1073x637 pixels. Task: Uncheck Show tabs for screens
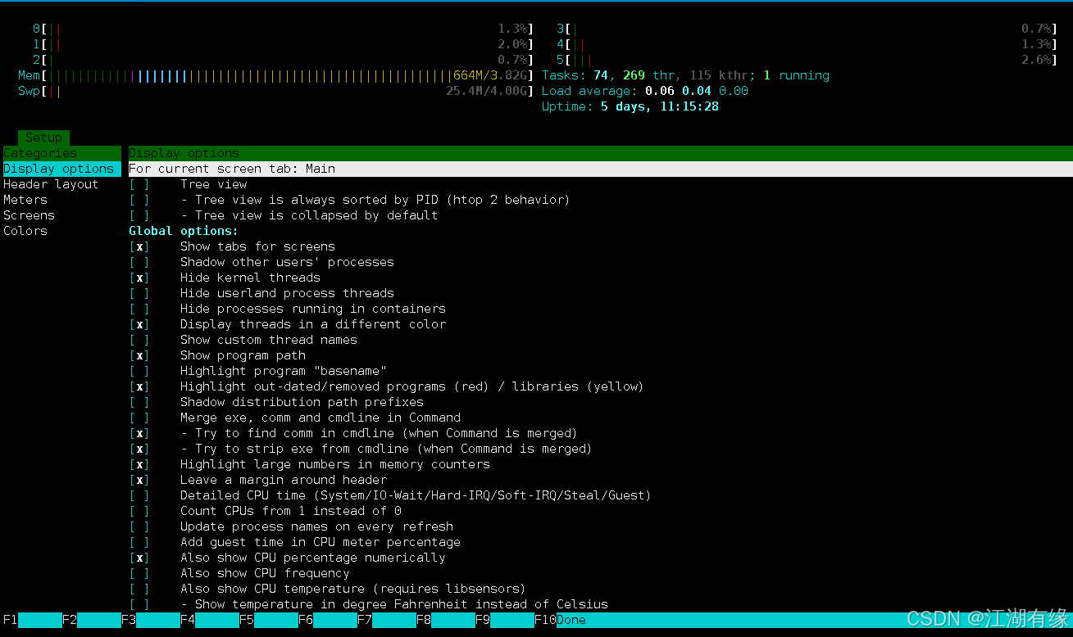(139, 246)
